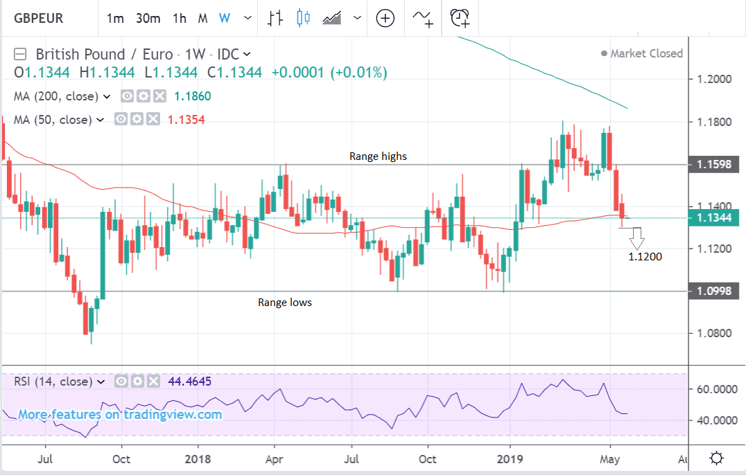Viewport: 746px width, 475px height.
Task: Hide the RSI indicator using eye icon
Action: pyautogui.click(x=121, y=382)
